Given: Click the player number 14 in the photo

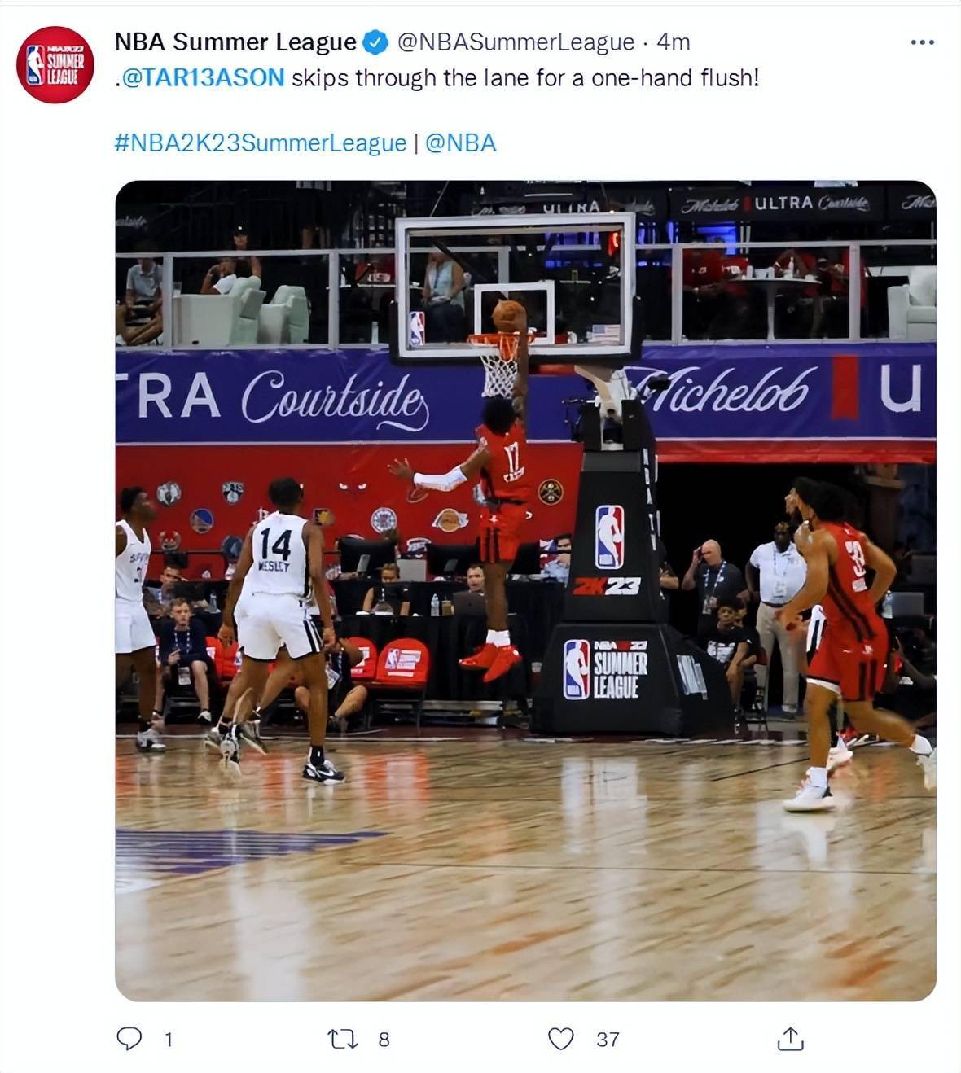Looking at the screenshot, I should point(276,544).
